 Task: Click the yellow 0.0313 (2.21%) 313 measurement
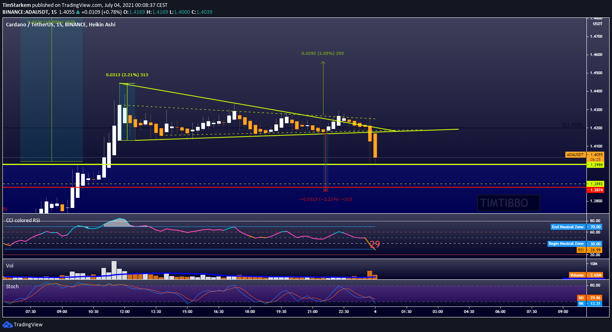(127, 75)
